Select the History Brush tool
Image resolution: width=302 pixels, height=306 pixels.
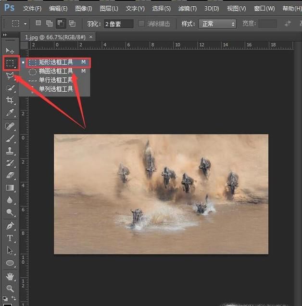tap(10, 163)
